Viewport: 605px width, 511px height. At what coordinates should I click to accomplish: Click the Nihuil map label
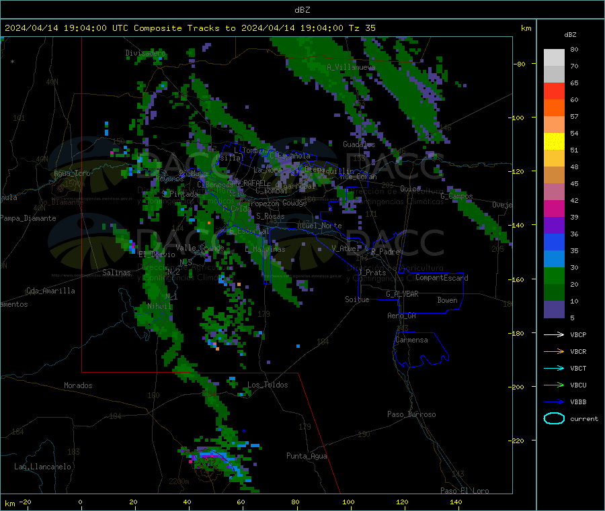(x=159, y=306)
